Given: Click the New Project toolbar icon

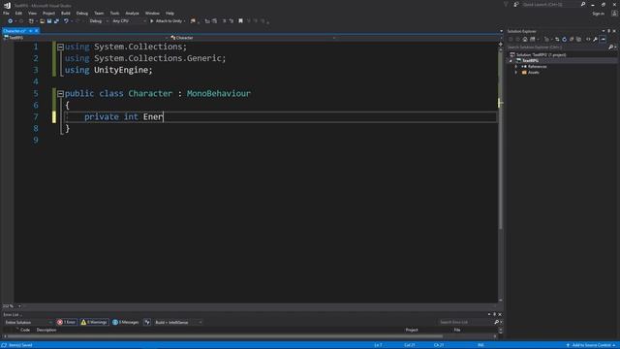Looking at the screenshot, I should [31, 21].
